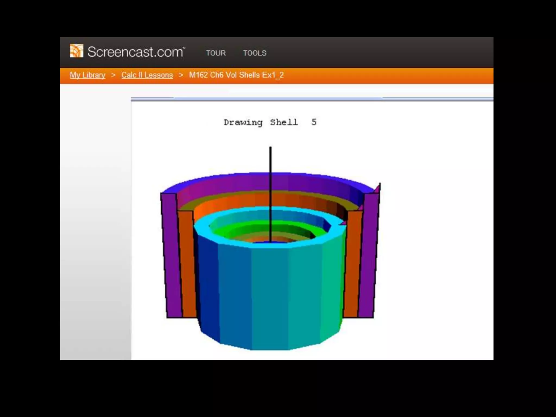Open the TOUR menu item
This screenshot has height=417, width=556.
[216, 53]
